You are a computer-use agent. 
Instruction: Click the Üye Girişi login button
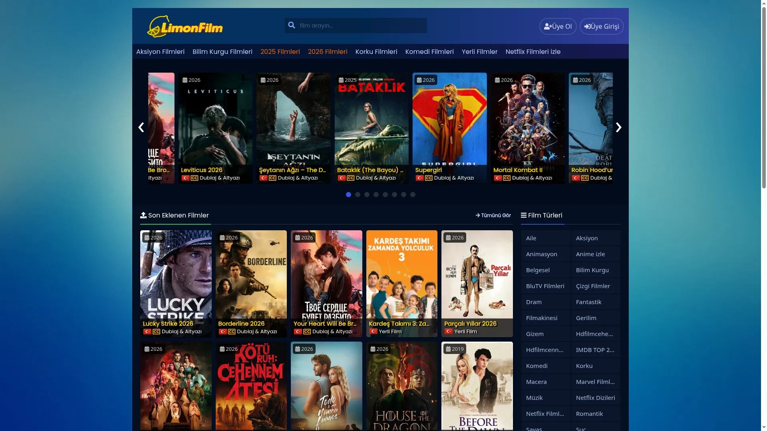click(x=602, y=26)
